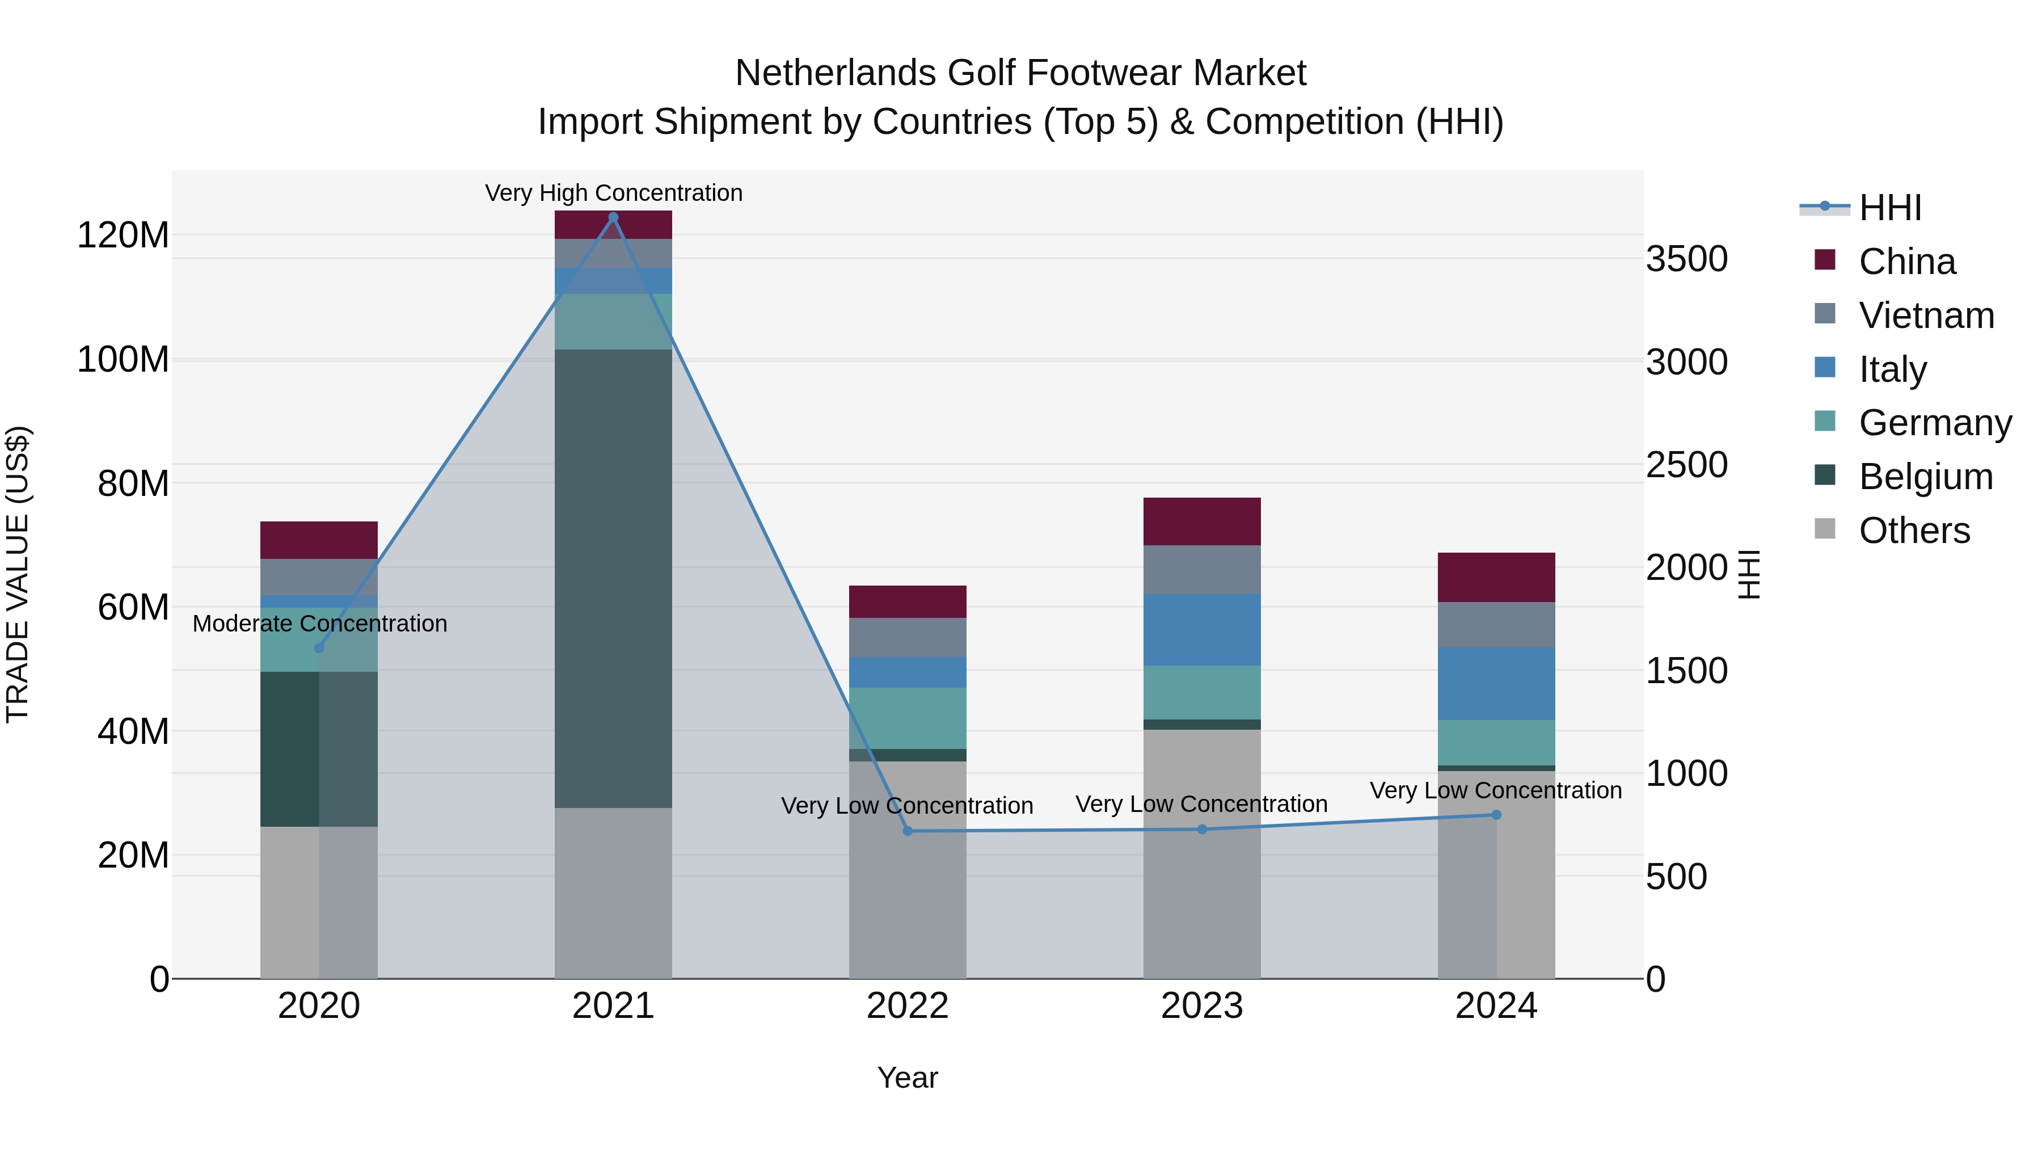Select the 2023 HHI data point
Image resolution: width=2042 pixels, height=1149 pixels.
point(1202,830)
